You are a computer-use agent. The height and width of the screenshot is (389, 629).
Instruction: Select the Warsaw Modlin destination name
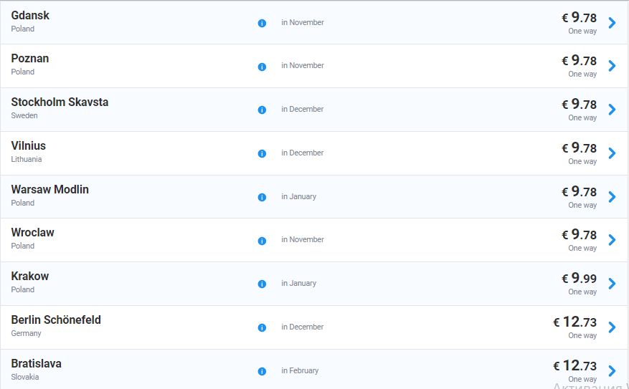(50, 189)
